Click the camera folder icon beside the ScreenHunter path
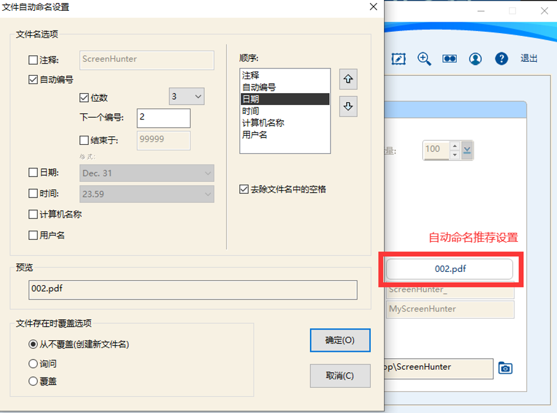 [505, 368]
